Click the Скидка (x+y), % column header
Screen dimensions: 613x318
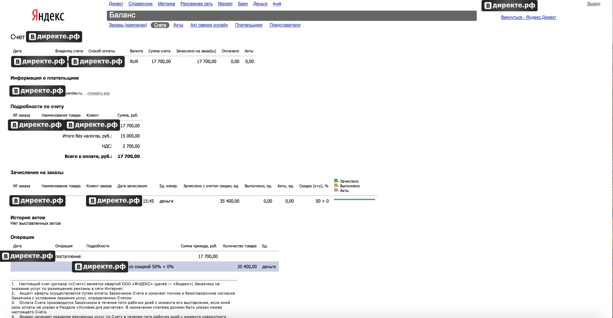point(314,186)
